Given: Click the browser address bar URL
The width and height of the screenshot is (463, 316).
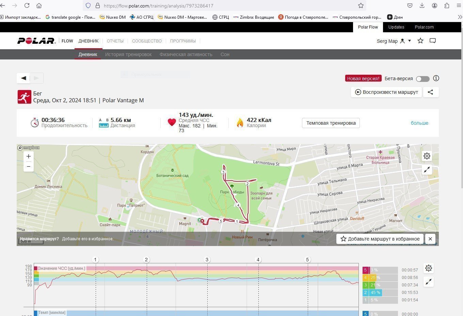Looking at the screenshot, I should (x=158, y=6).
